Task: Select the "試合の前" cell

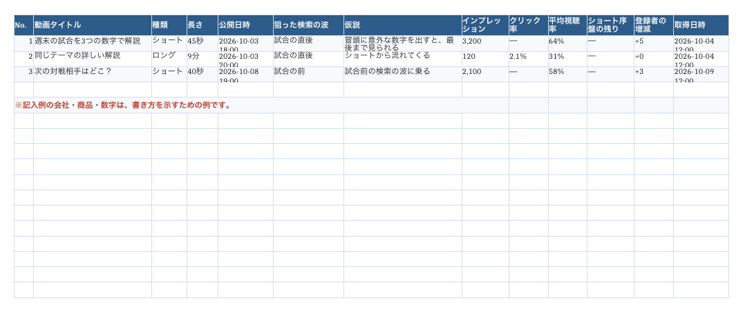Action: tap(308, 75)
